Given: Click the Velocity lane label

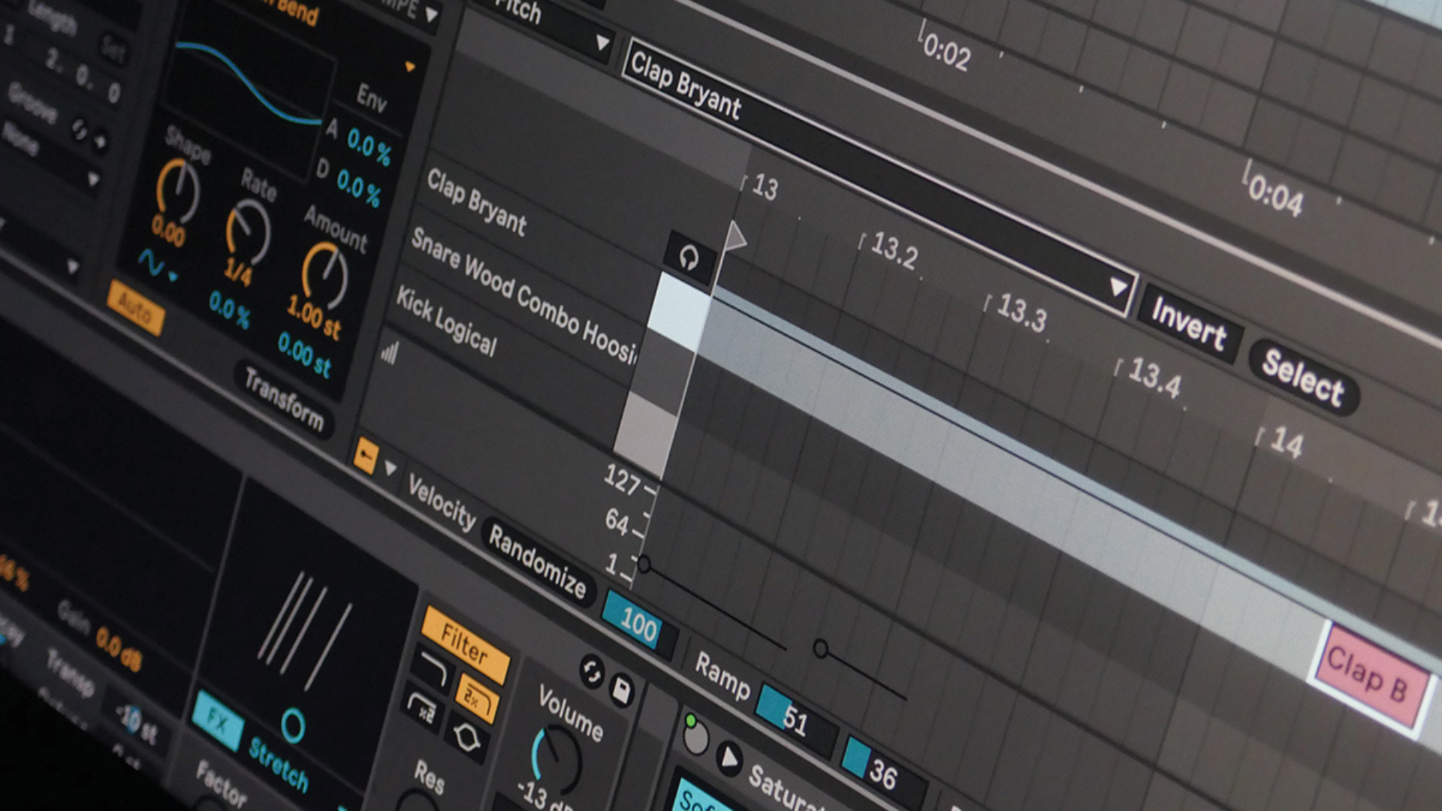Looking at the screenshot, I should 442,504.
